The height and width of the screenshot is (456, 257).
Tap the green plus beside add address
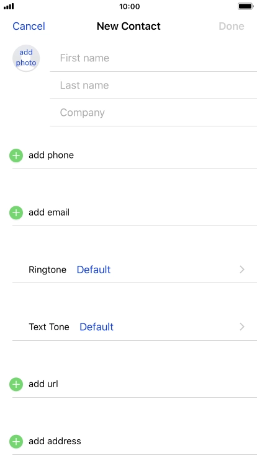16,442
